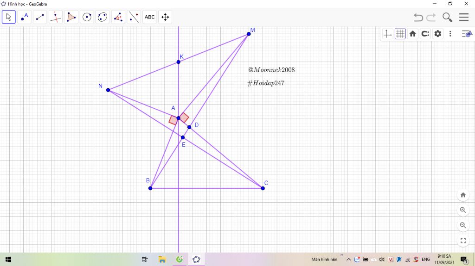475x266 pixels.
Task: Select point E
Action: coord(183,137)
